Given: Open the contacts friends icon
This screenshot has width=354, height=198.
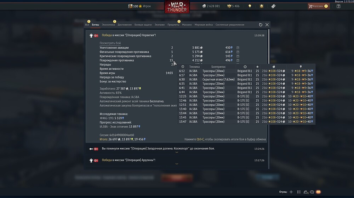Looking at the screenshot, I should pyautogui.click(x=306, y=192).
